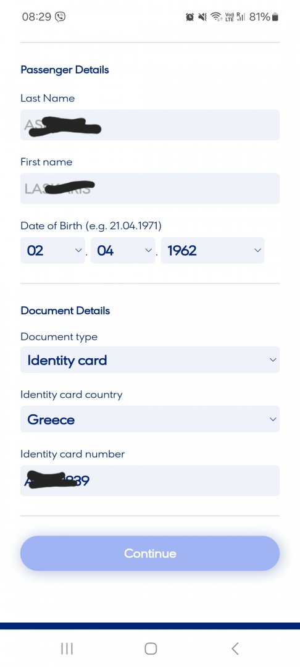Expand the Document type dropdown
300x667 pixels.
[150, 360]
